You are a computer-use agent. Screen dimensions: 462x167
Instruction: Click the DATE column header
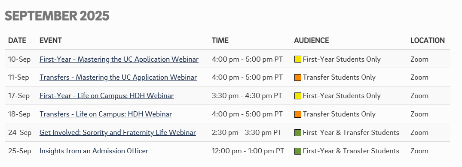[17, 41]
